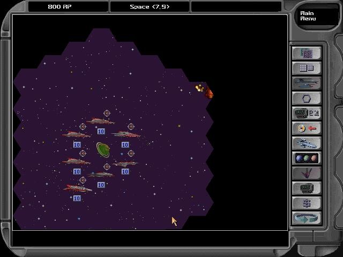Click the dark starship sidebar icon
This screenshot has height=257, width=343.
pyautogui.click(x=307, y=84)
